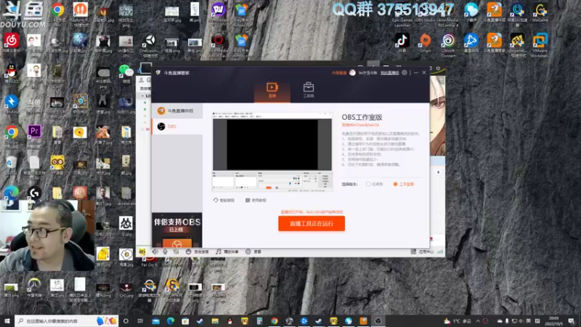The image size is (581, 327).
Task: Open Overwatch desktop shortcut
Action: click(x=34, y=287)
